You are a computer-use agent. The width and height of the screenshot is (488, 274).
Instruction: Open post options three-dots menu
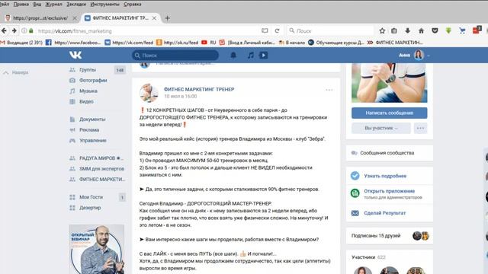pyautogui.click(x=329, y=90)
